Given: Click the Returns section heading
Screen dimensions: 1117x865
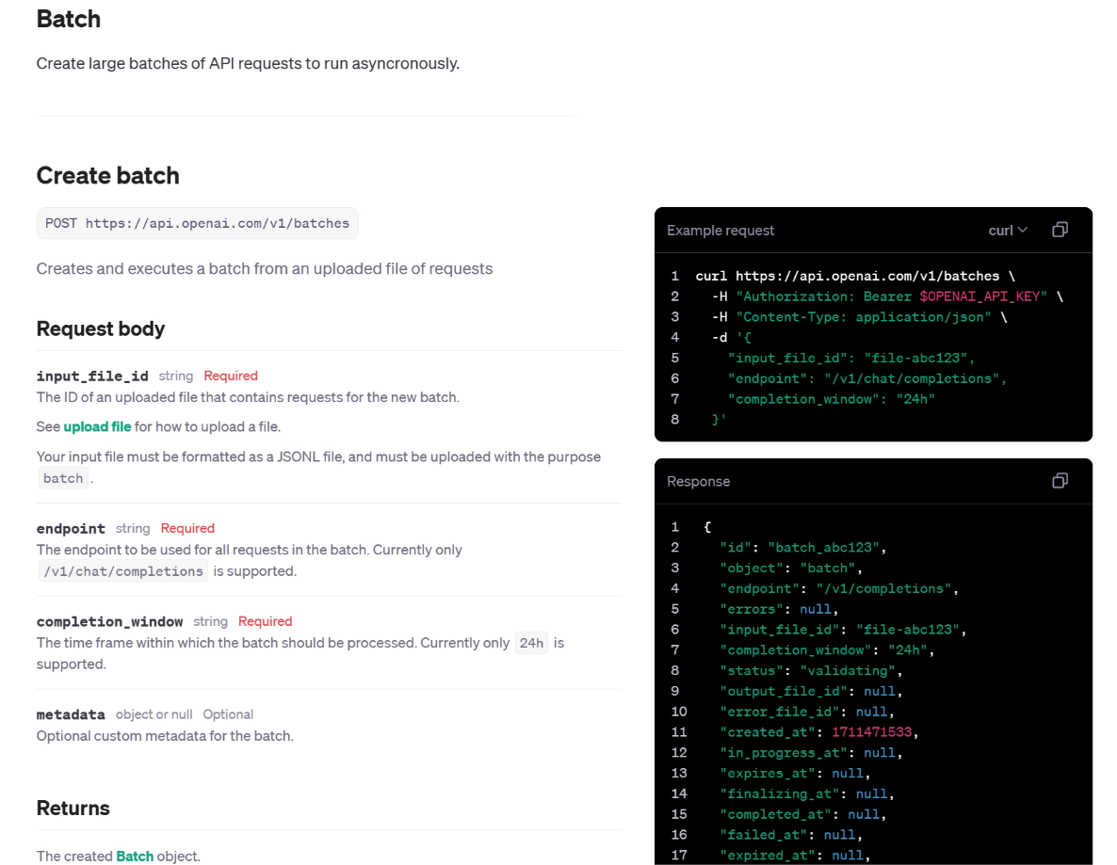Looking at the screenshot, I should [x=73, y=809].
